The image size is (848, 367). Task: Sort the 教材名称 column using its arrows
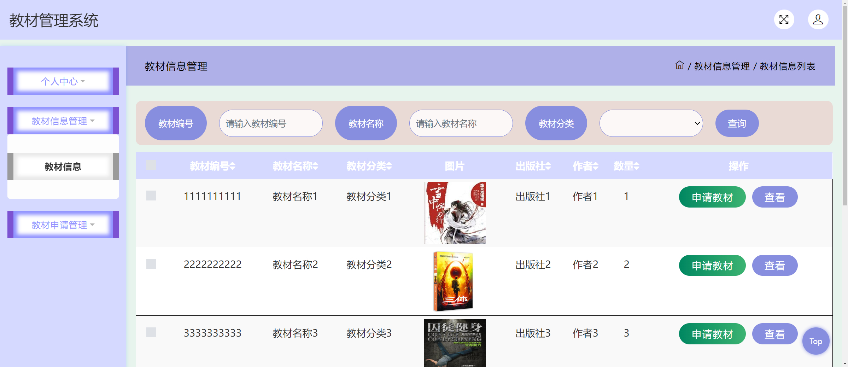tap(316, 166)
